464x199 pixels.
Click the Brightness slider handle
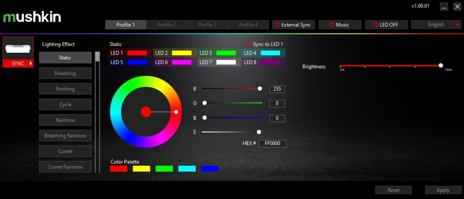[x=441, y=65]
